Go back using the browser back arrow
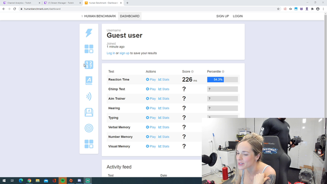Image resolution: width=327 pixels, height=184 pixels. click(x=4, y=9)
